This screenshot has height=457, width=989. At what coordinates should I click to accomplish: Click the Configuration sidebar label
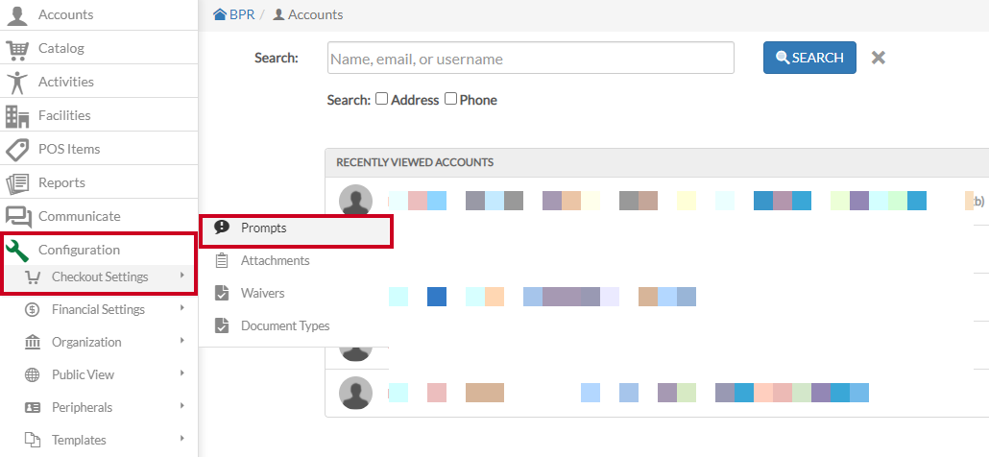point(79,250)
